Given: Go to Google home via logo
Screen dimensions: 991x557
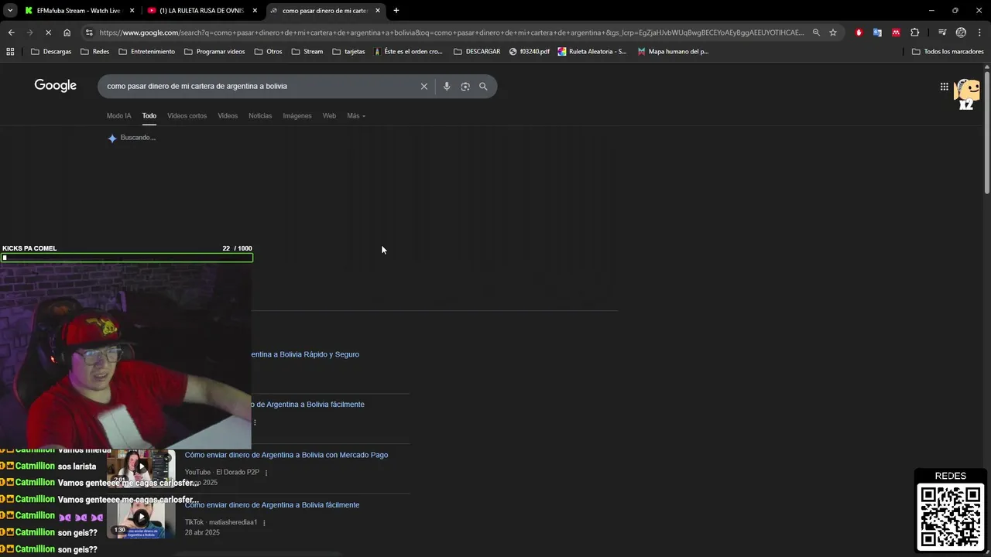Looking at the screenshot, I should [55, 86].
